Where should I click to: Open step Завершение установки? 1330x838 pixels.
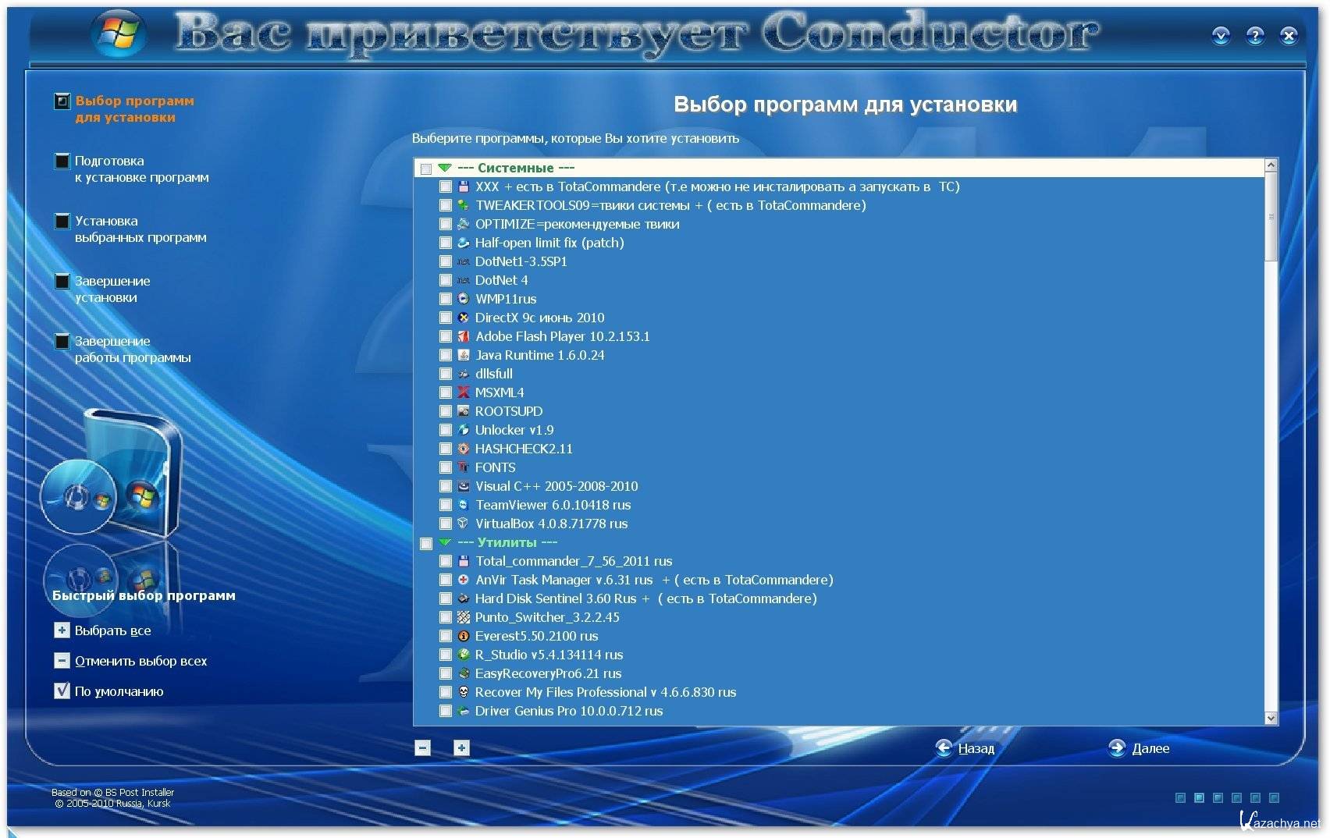(102, 289)
